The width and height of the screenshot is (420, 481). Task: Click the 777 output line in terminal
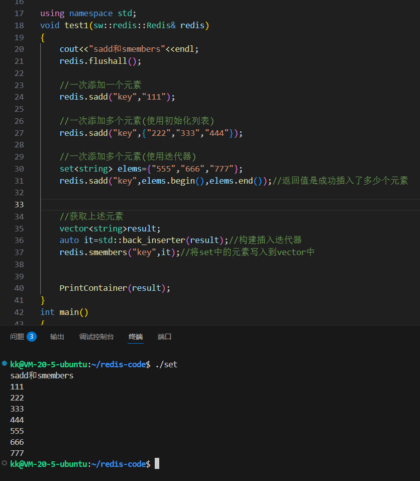pos(17,453)
